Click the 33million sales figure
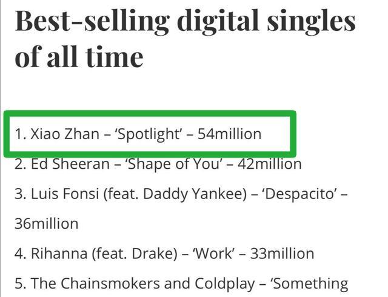The image size is (388, 297). click(282, 253)
